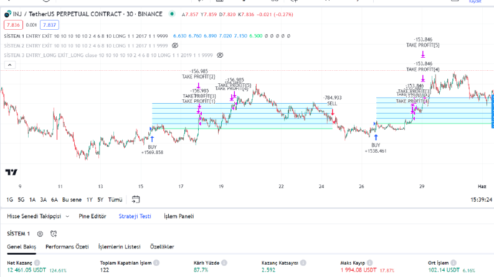Set date range to 1A
494x277 pixels.
tap(32, 200)
